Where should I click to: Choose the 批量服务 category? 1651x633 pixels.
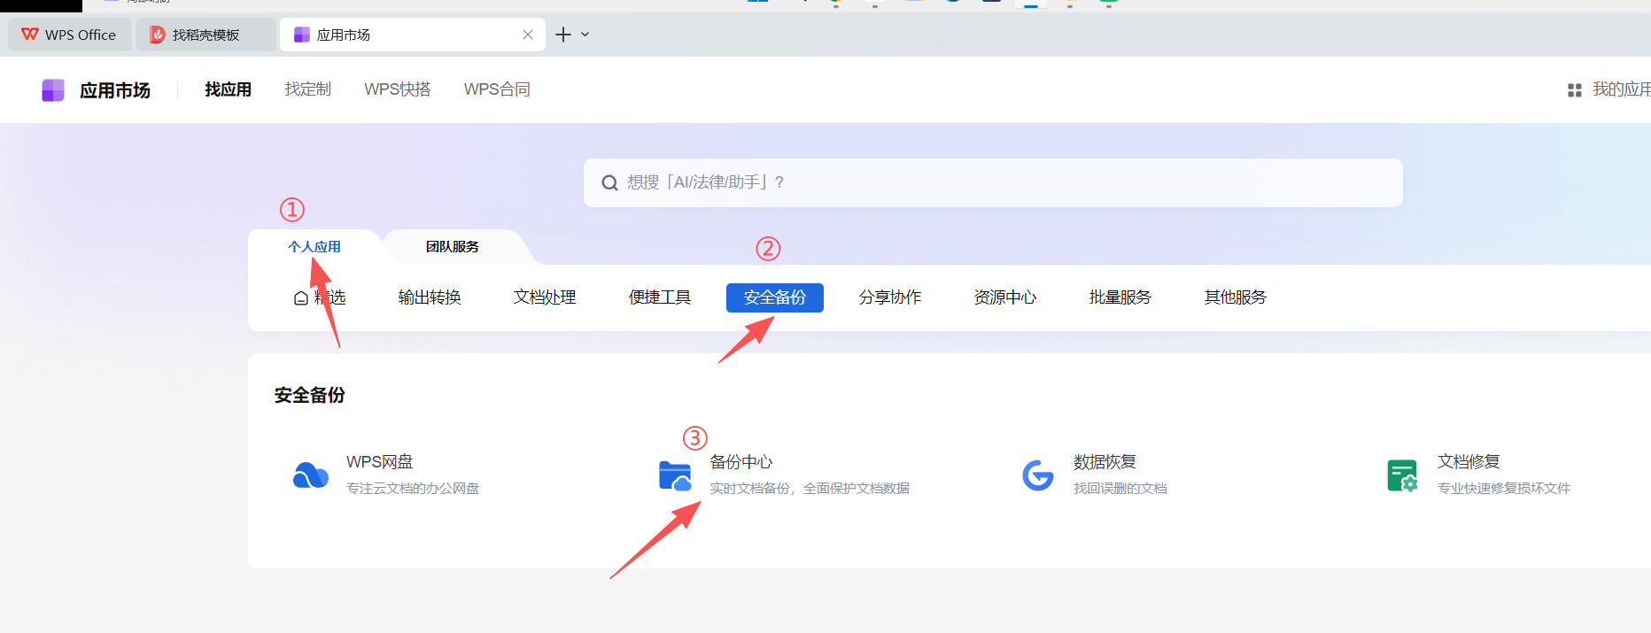(1120, 297)
